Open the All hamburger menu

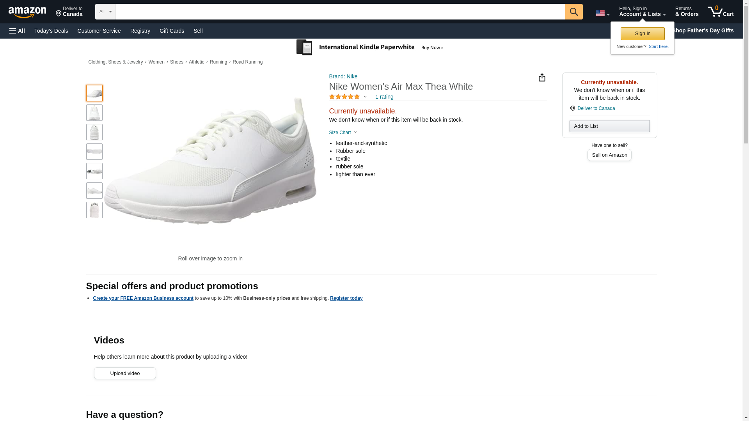17,31
